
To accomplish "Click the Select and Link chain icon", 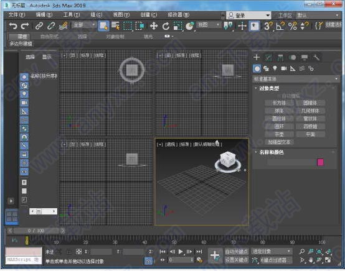I will pyautogui.click(x=39, y=26).
